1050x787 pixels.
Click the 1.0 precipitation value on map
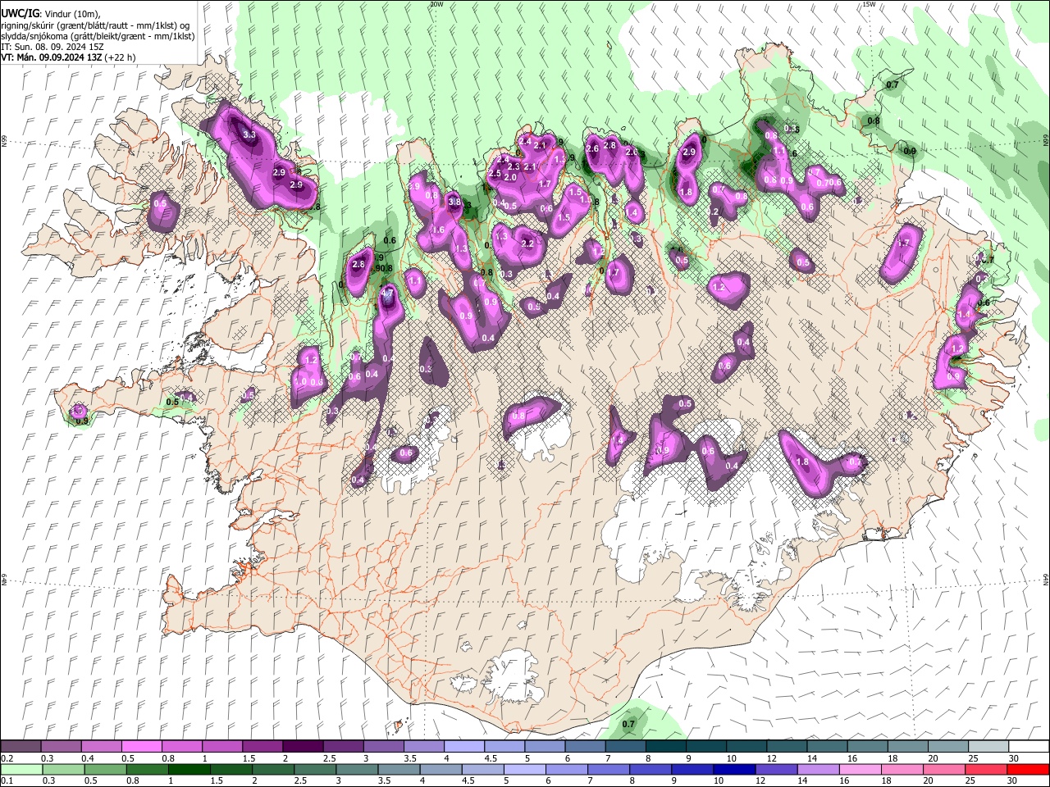click(300, 381)
